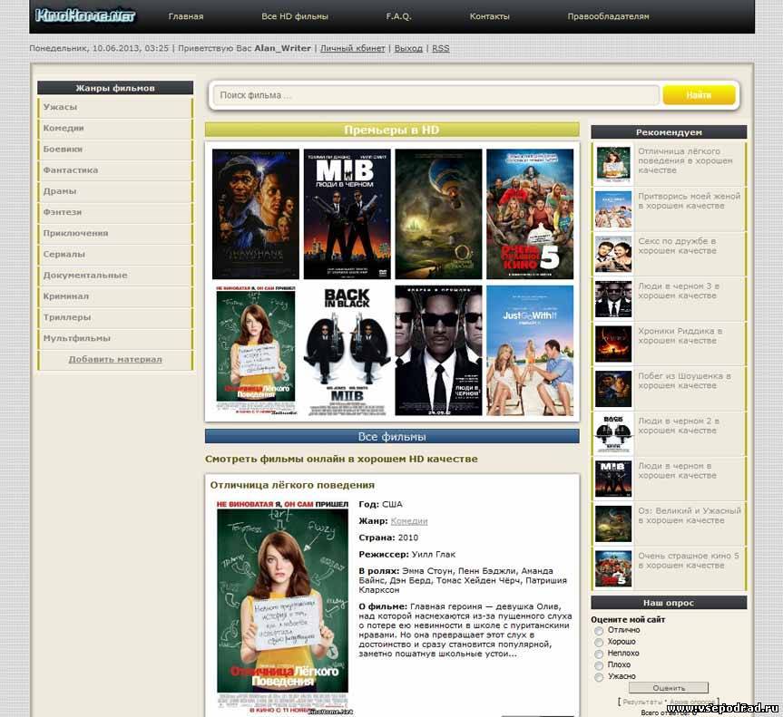Open the Личный кабинет link
Image resolution: width=783 pixels, height=717 pixels.
pyautogui.click(x=353, y=48)
